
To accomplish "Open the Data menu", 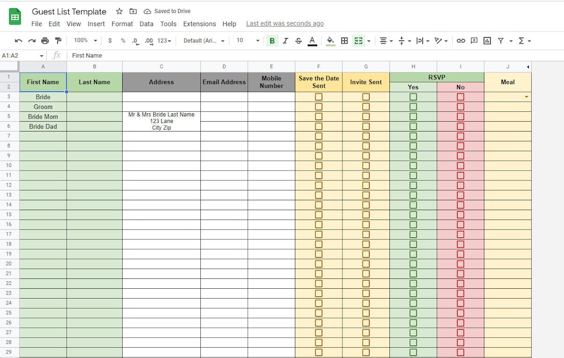I will [146, 24].
